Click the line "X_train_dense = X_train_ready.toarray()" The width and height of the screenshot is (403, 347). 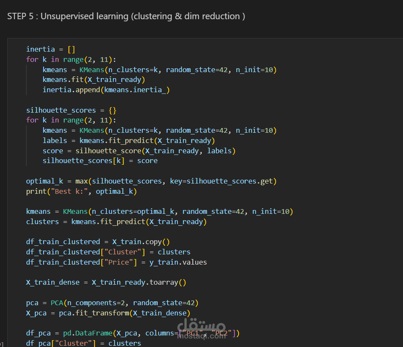(x=106, y=282)
